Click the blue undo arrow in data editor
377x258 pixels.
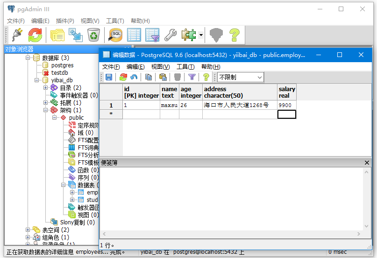pyautogui.click(x=134, y=77)
